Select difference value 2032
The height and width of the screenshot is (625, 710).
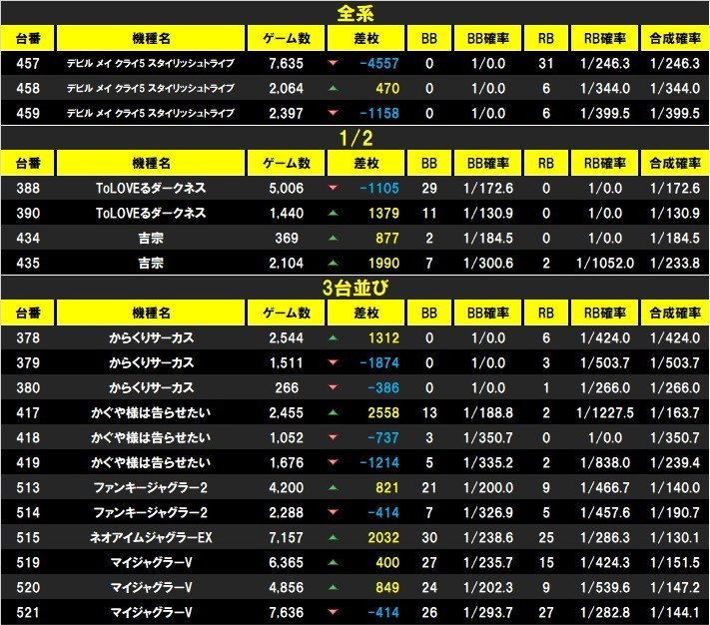[383, 538]
